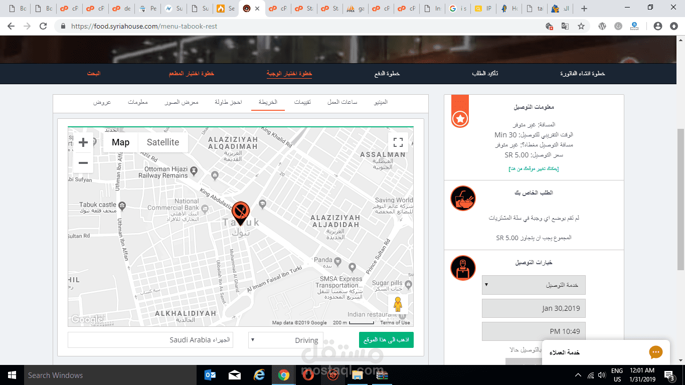This screenshot has height=385, width=685.
Task: Toggle fullscreen map view
Action: click(x=398, y=142)
